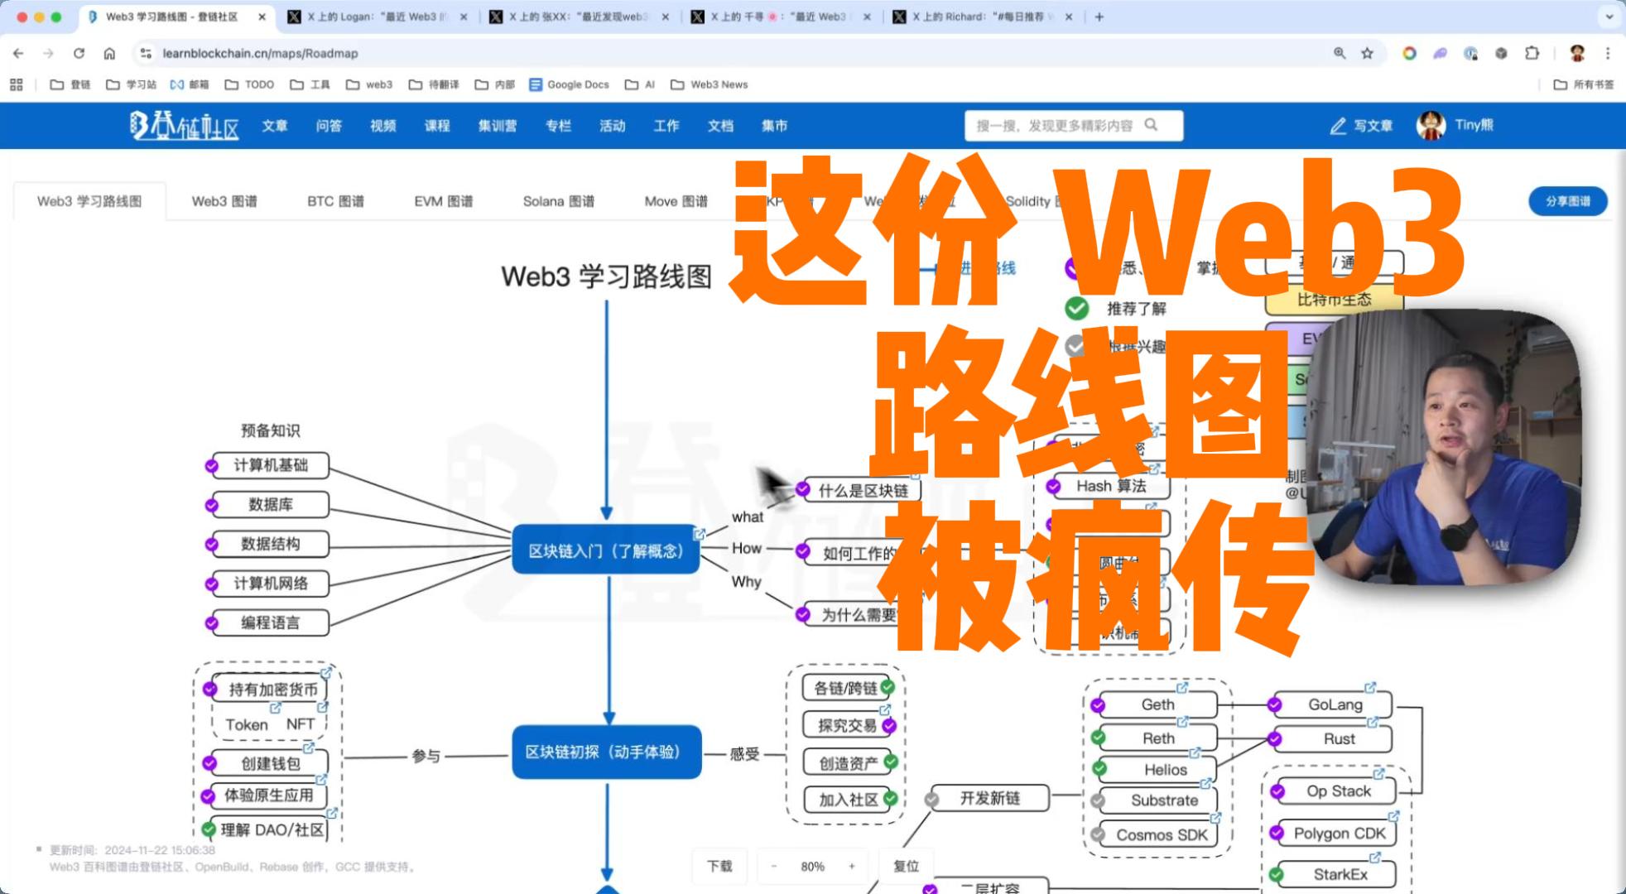Click the 复位 reset button
The width and height of the screenshot is (1626, 894).
coord(906,866)
